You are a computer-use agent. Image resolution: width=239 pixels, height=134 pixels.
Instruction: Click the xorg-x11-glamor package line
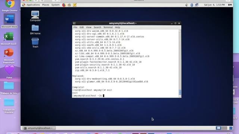point(111,82)
